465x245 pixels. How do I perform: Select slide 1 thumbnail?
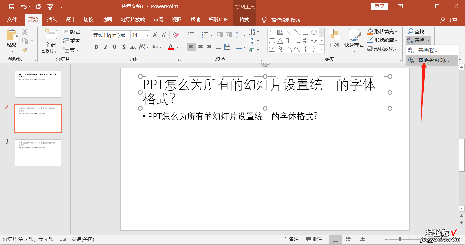38,84
